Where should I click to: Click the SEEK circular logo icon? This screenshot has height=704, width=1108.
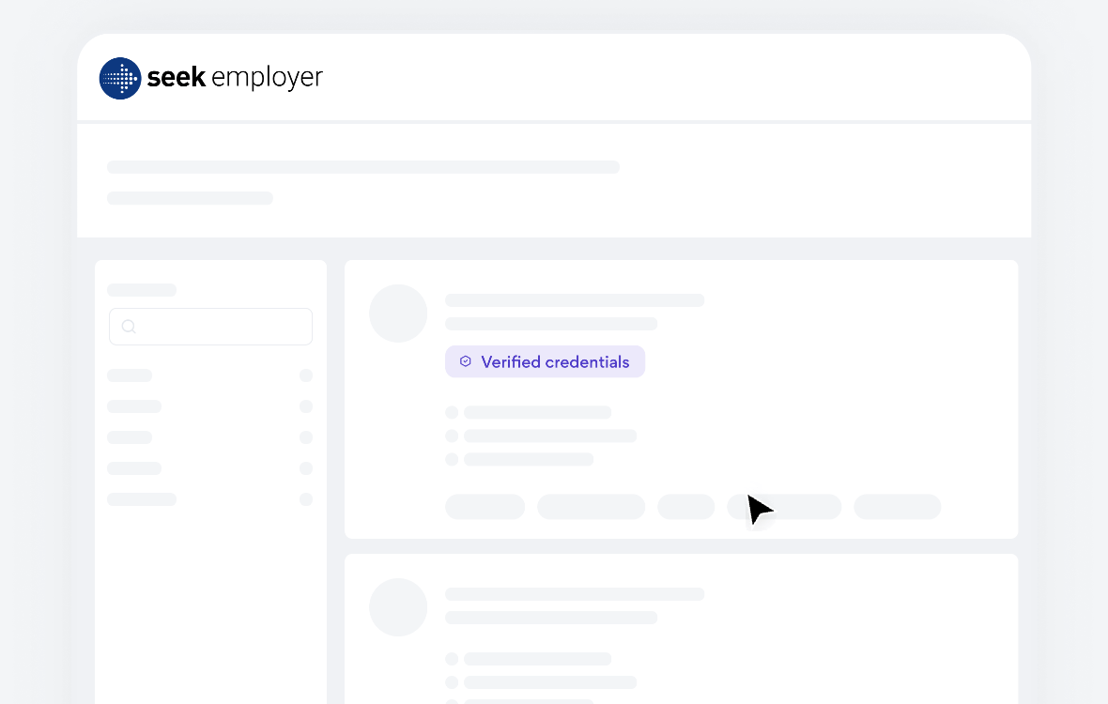point(120,78)
